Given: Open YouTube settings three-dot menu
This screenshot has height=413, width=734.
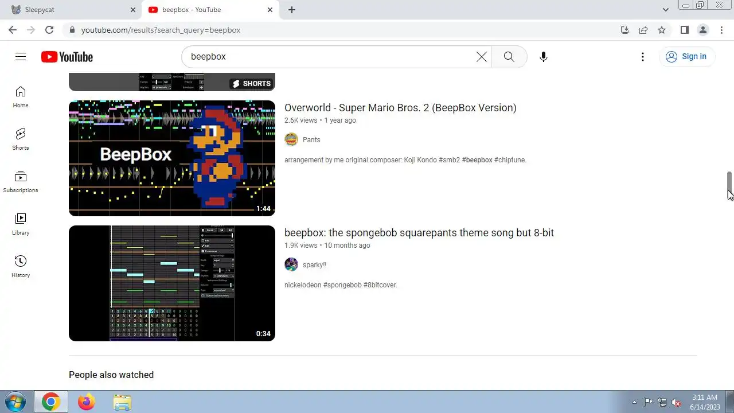Looking at the screenshot, I should coord(643,57).
